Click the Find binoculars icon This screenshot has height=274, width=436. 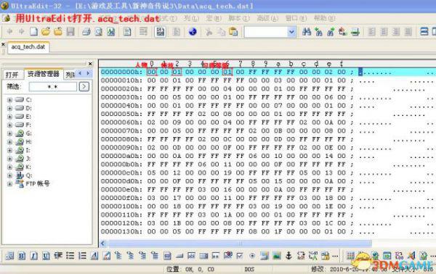click(307, 32)
